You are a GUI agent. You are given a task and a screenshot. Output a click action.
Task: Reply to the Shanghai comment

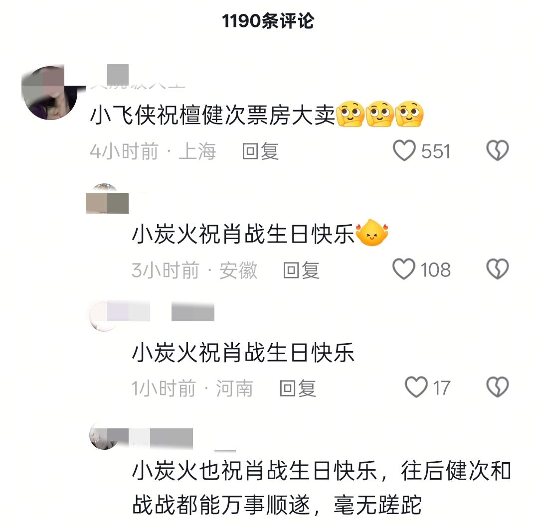(x=260, y=151)
